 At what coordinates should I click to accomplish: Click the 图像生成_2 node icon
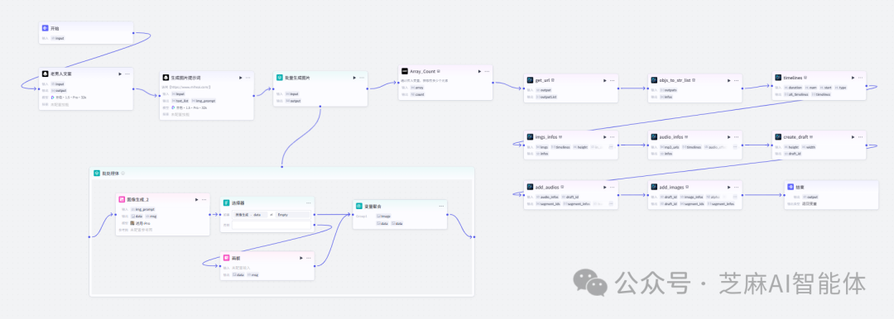(122, 199)
